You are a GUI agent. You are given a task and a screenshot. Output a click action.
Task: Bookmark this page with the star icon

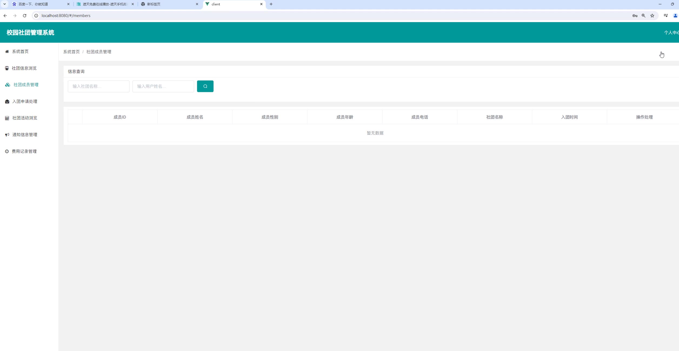[x=652, y=16]
